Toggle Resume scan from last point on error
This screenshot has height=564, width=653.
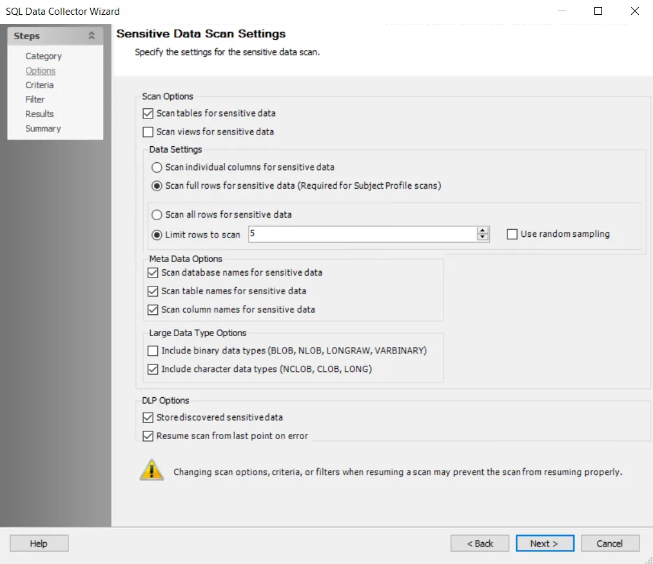[x=148, y=436]
